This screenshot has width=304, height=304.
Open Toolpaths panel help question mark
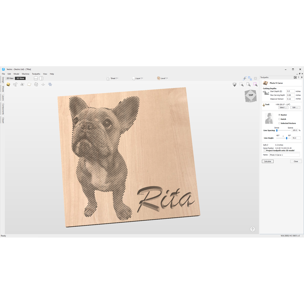(299, 78)
